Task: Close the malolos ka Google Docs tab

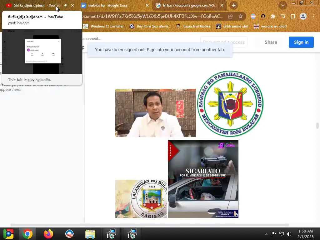Action: point(147,5)
